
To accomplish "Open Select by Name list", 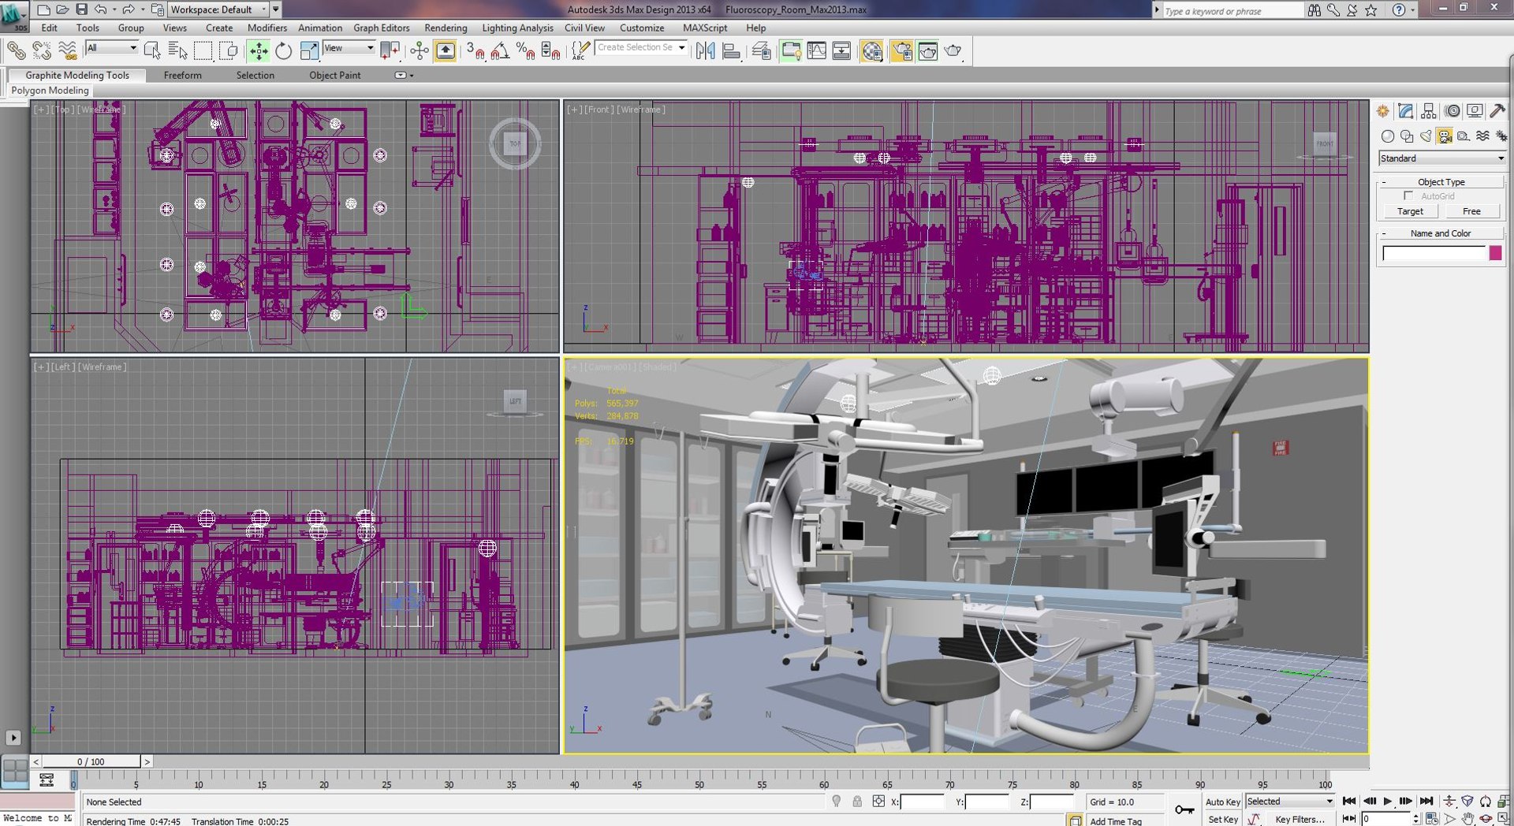I will click(x=177, y=51).
